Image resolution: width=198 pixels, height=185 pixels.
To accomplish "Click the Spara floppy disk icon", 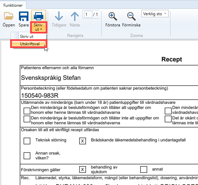I will 23,16.
